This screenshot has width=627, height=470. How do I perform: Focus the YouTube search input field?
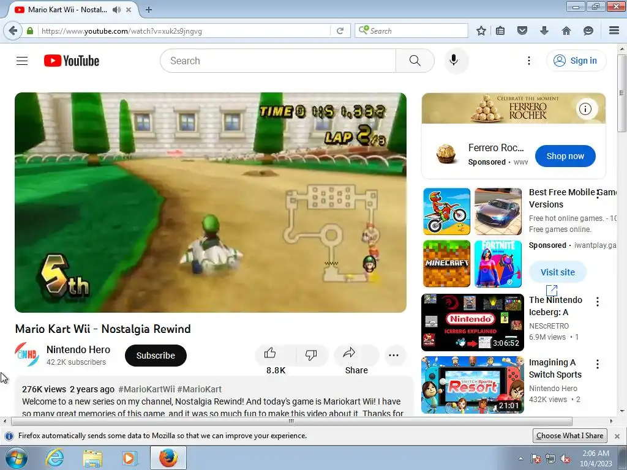(x=278, y=61)
